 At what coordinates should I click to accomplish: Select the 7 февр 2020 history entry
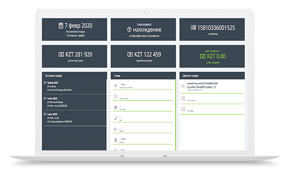(52, 83)
